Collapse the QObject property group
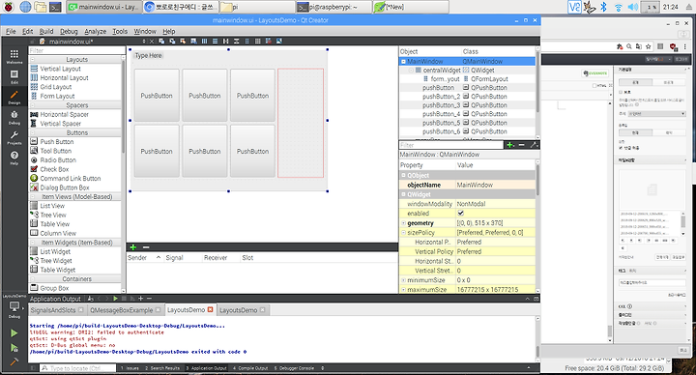Viewport: 696px width, 375px height. [403, 175]
